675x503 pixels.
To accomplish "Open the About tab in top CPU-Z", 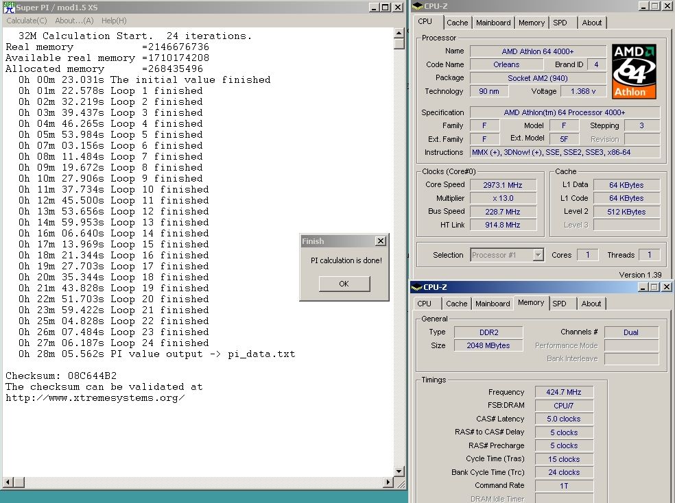I will (x=592, y=23).
